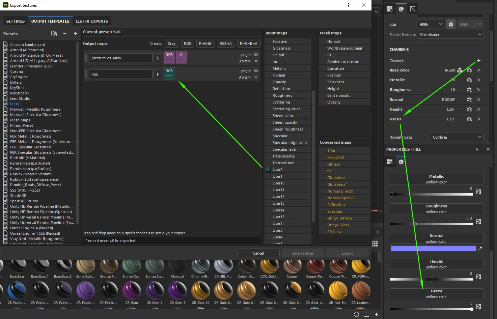Screen dimensions: 497x319
Task: Delete the $textureSet_Mask output map
Action: coord(256,61)
